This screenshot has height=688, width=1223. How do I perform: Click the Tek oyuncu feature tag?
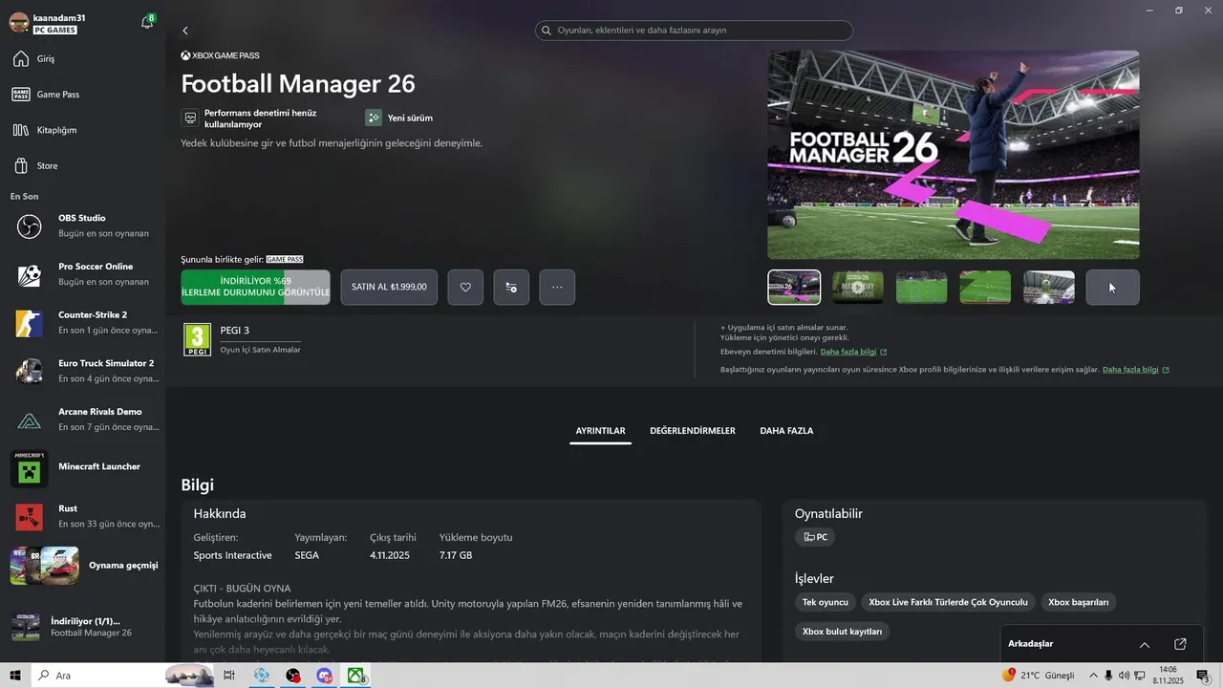pos(826,602)
